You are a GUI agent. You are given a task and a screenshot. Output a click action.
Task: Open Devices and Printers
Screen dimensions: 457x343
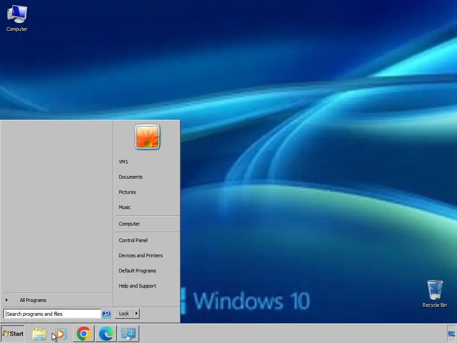147,255
